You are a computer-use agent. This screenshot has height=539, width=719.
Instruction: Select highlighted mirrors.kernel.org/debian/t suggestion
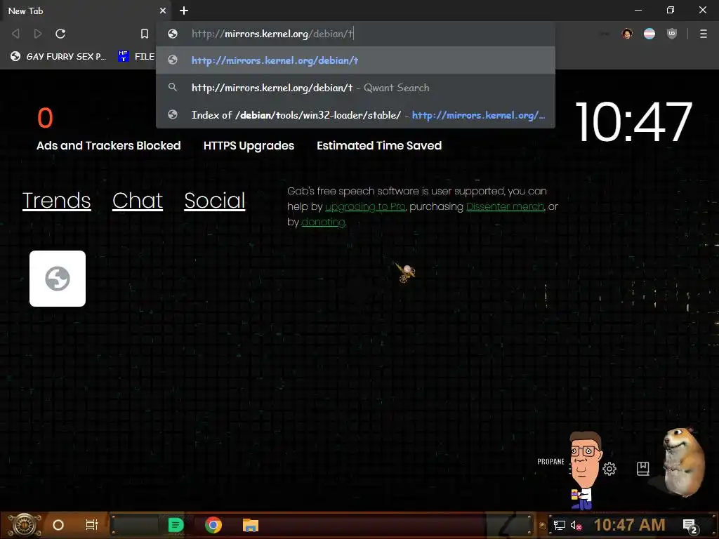pos(355,60)
